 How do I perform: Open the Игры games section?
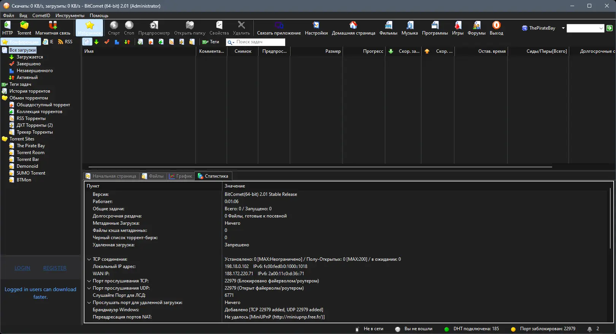click(458, 28)
